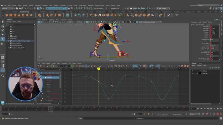Open the Workspace General dropdown
Viewport: 223px width, 125px height.
click(x=208, y=5)
